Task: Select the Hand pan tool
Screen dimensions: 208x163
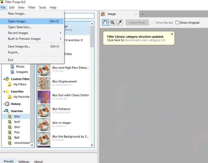Action: 105,23
